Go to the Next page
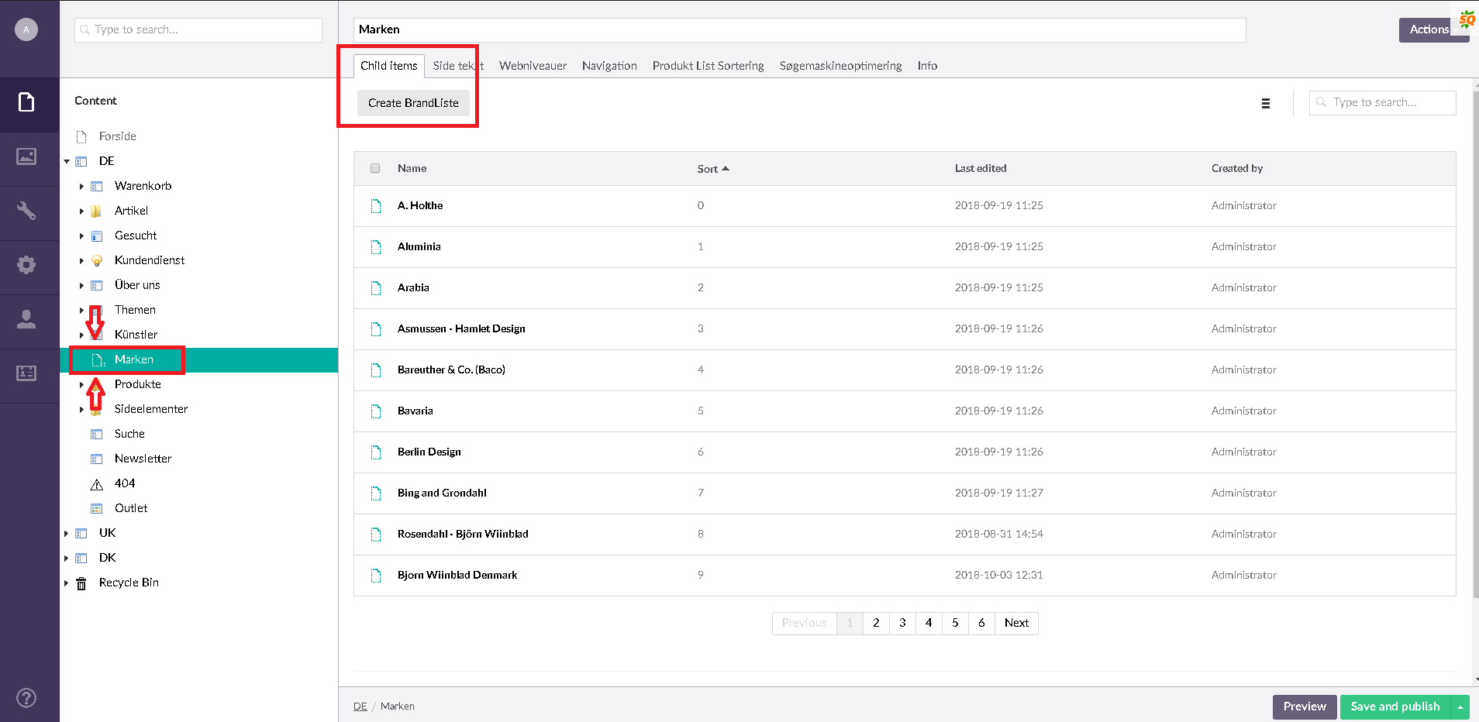Screen dimensions: 1479x722 [x=1016, y=623]
